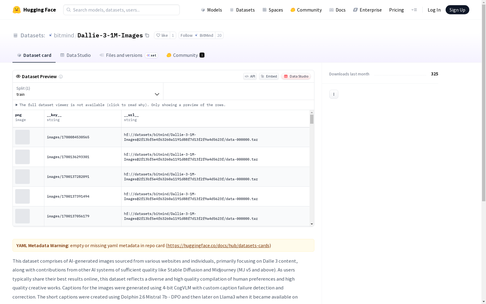Click the preview table scroll up arrow
Image resolution: width=486 pixels, height=304 pixels.
(312, 112)
